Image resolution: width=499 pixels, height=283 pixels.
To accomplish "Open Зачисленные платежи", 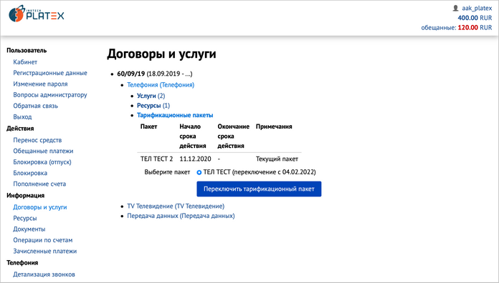I will click(x=45, y=252).
